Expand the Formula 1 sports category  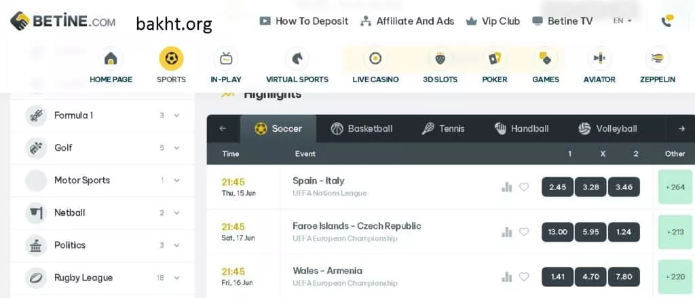(176, 115)
